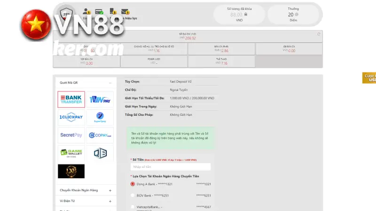Click the green bank account notice box
Image resolution: width=376 pixels, height=211 pixels.
[x=170, y=138]
